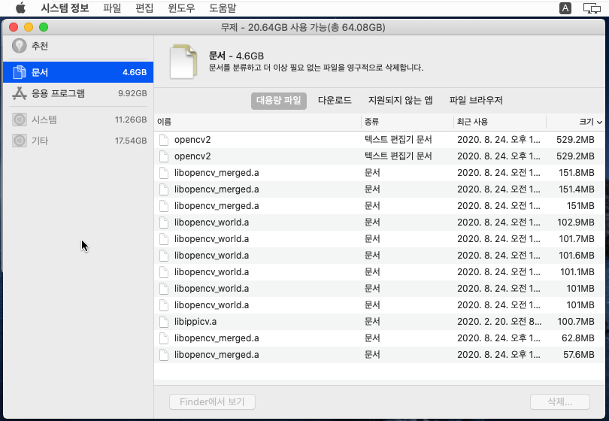
Task: Toggle sort order on 크기 column header
Action: click(x=589, y=122)
